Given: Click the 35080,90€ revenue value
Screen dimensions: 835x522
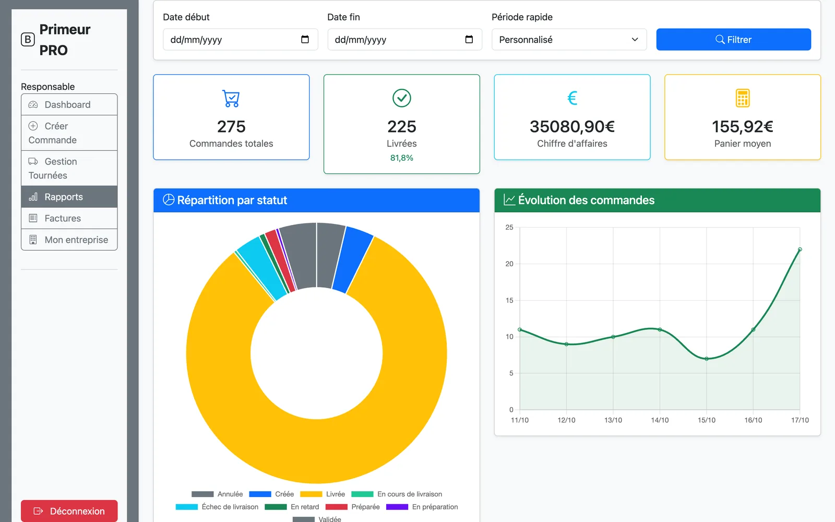Looking at the screenshot, I should pyautogui.click(x=572, y=126).
